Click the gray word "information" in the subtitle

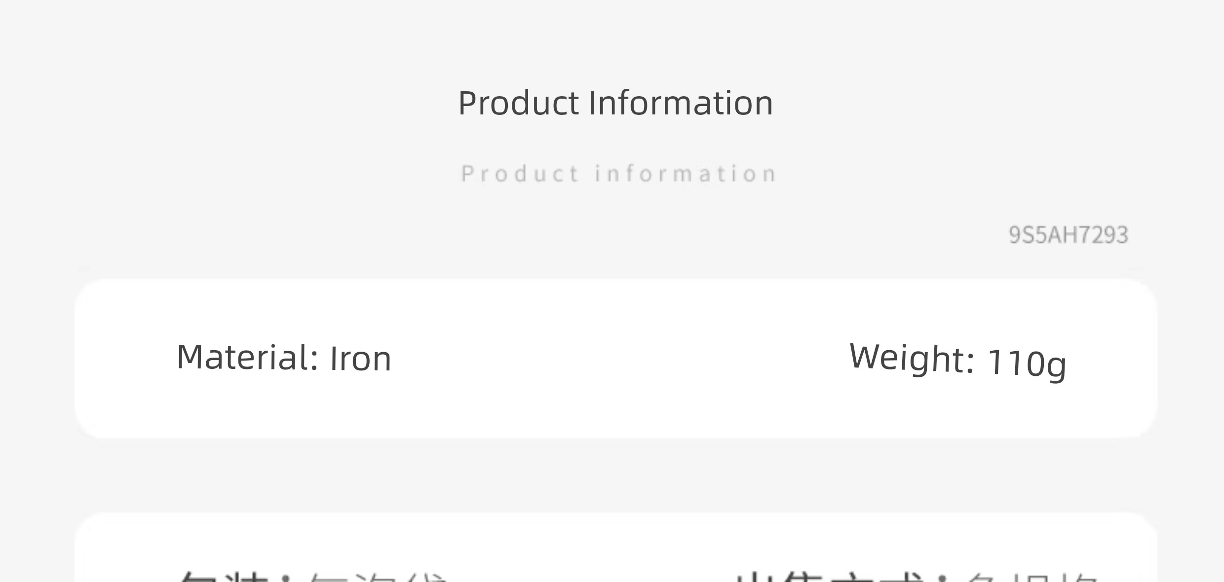tap(686, 174)
